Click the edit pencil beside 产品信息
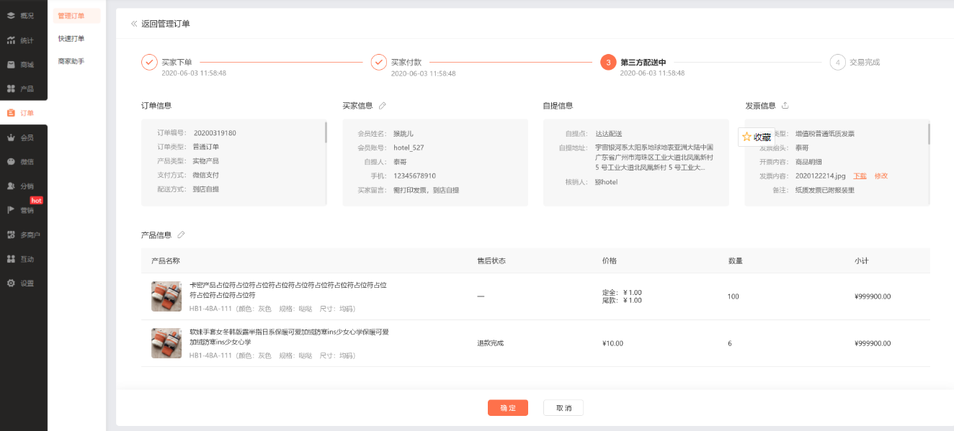 [181, 235]
